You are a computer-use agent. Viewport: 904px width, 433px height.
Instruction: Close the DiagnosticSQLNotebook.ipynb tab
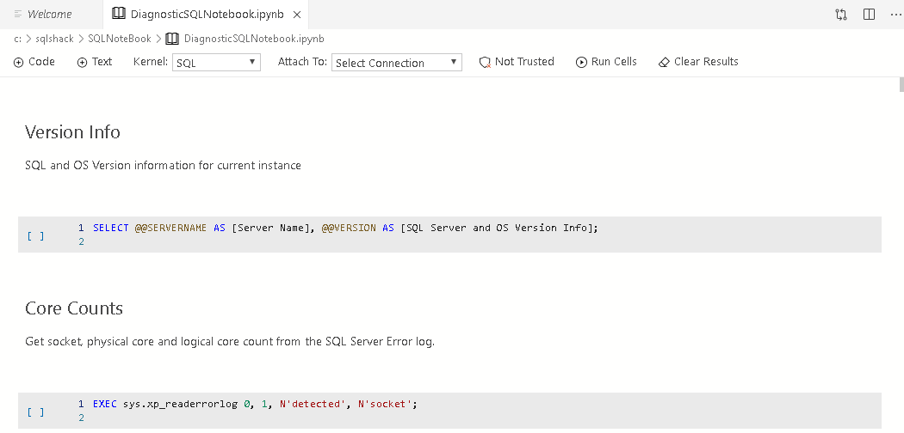coord(296,15)
